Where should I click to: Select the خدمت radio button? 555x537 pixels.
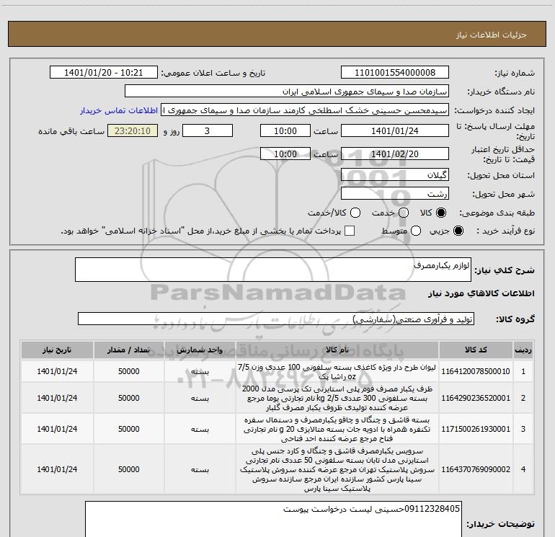click(x=404, y=213)
